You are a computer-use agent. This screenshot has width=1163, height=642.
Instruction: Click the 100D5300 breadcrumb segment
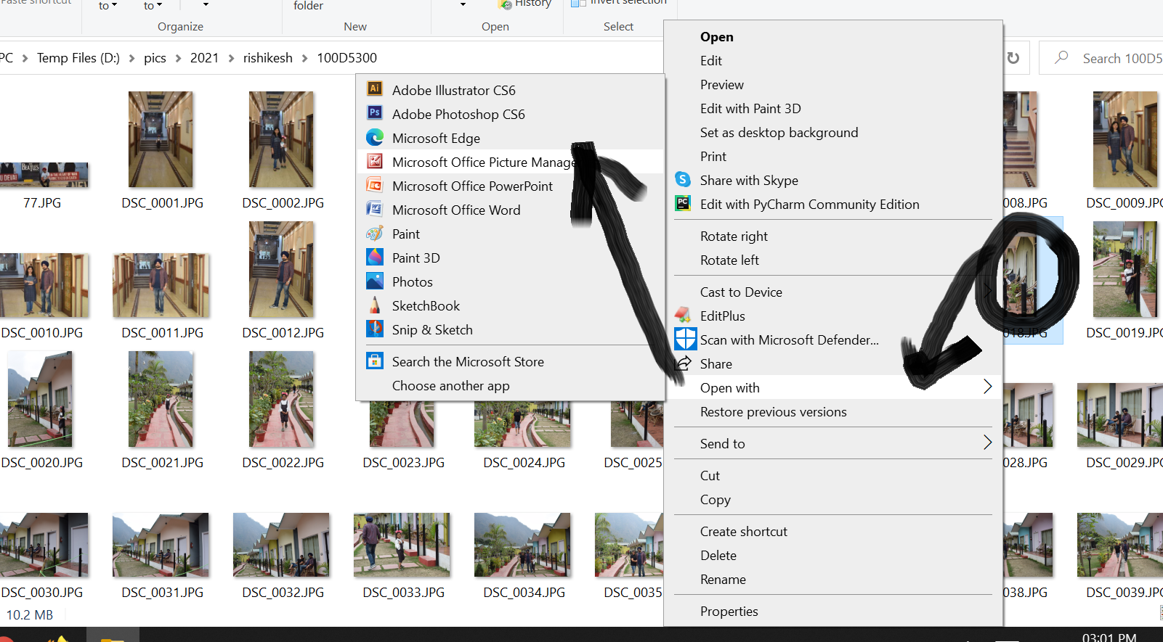tap(347, 58)
